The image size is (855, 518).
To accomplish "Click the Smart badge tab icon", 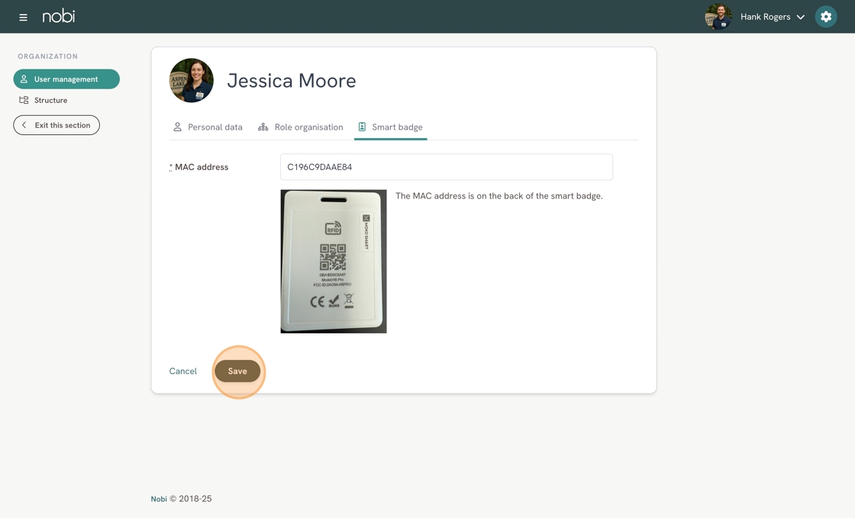I will tap(362, 127).
